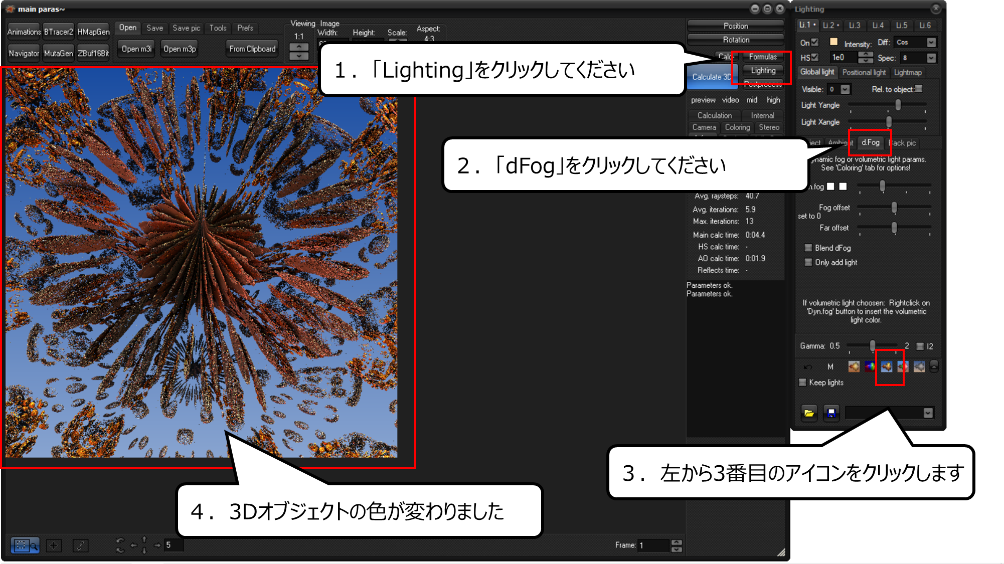Open the Diff Cos dropdown
The height and width of the screenshot is (564, 1004).
tap(931, 43)
